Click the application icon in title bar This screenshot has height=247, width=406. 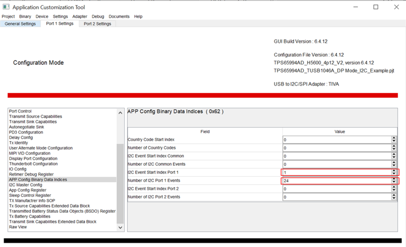(6, 7)
